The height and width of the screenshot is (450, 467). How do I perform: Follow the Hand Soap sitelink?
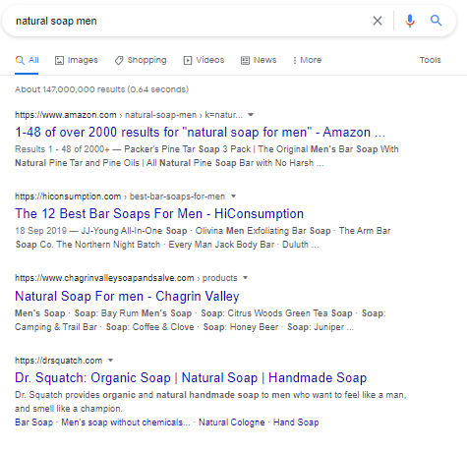[x=296, y=422]
